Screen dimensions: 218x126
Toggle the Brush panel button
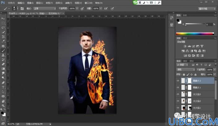[22, 9]
